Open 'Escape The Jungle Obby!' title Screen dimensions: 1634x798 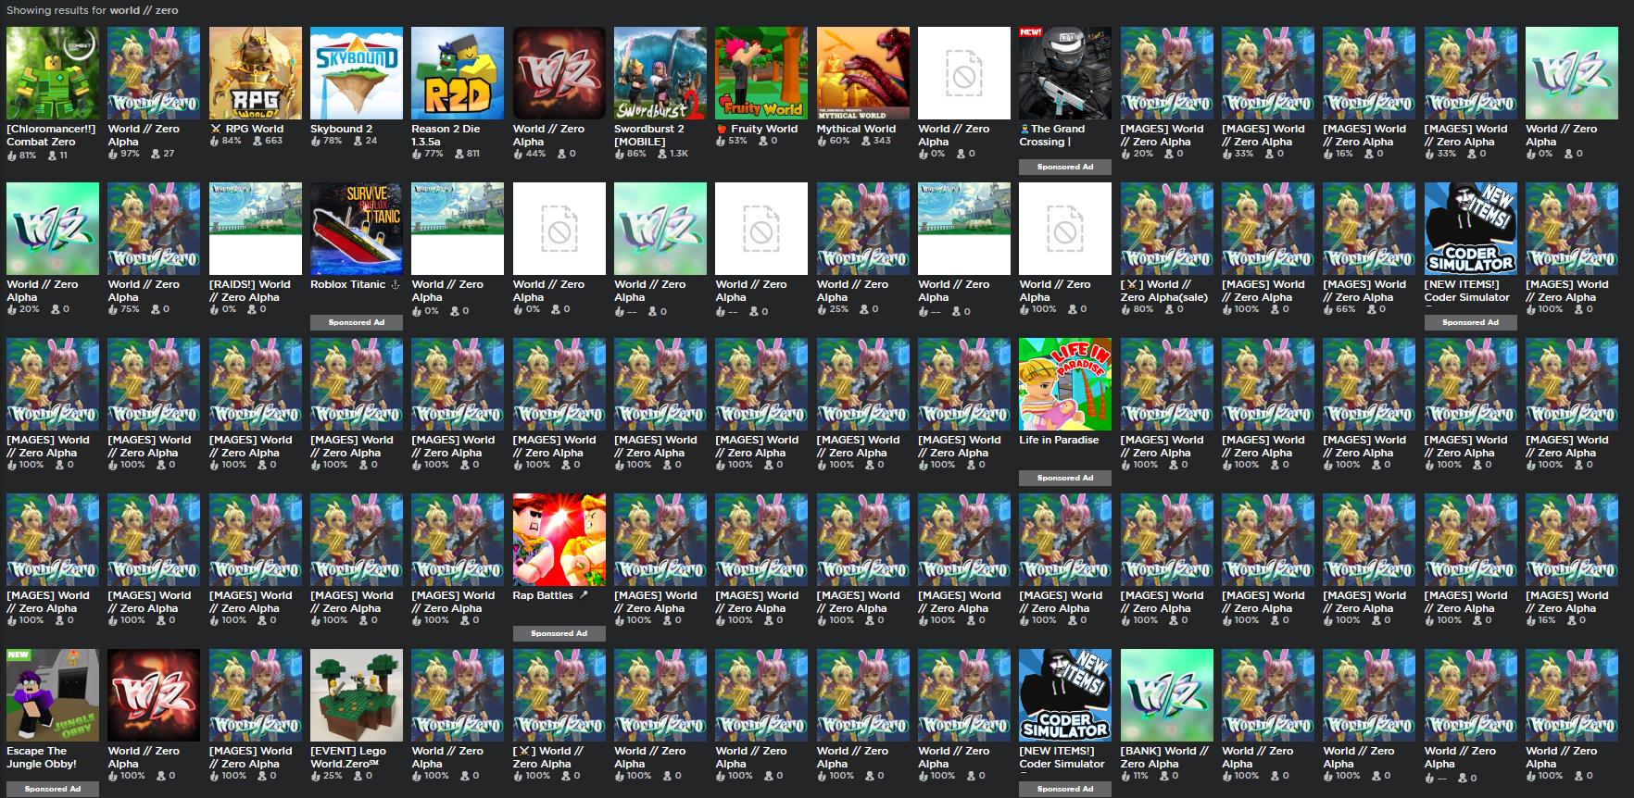[x=42, y=757]
